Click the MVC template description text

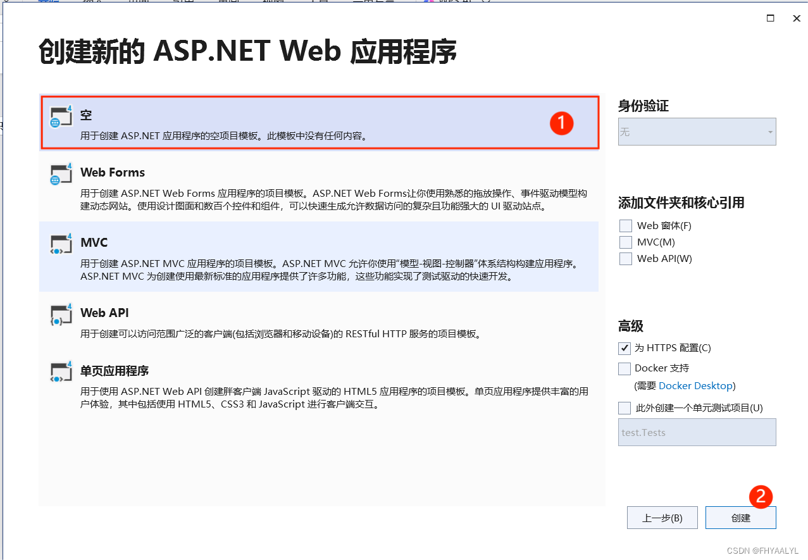[330, 270]
